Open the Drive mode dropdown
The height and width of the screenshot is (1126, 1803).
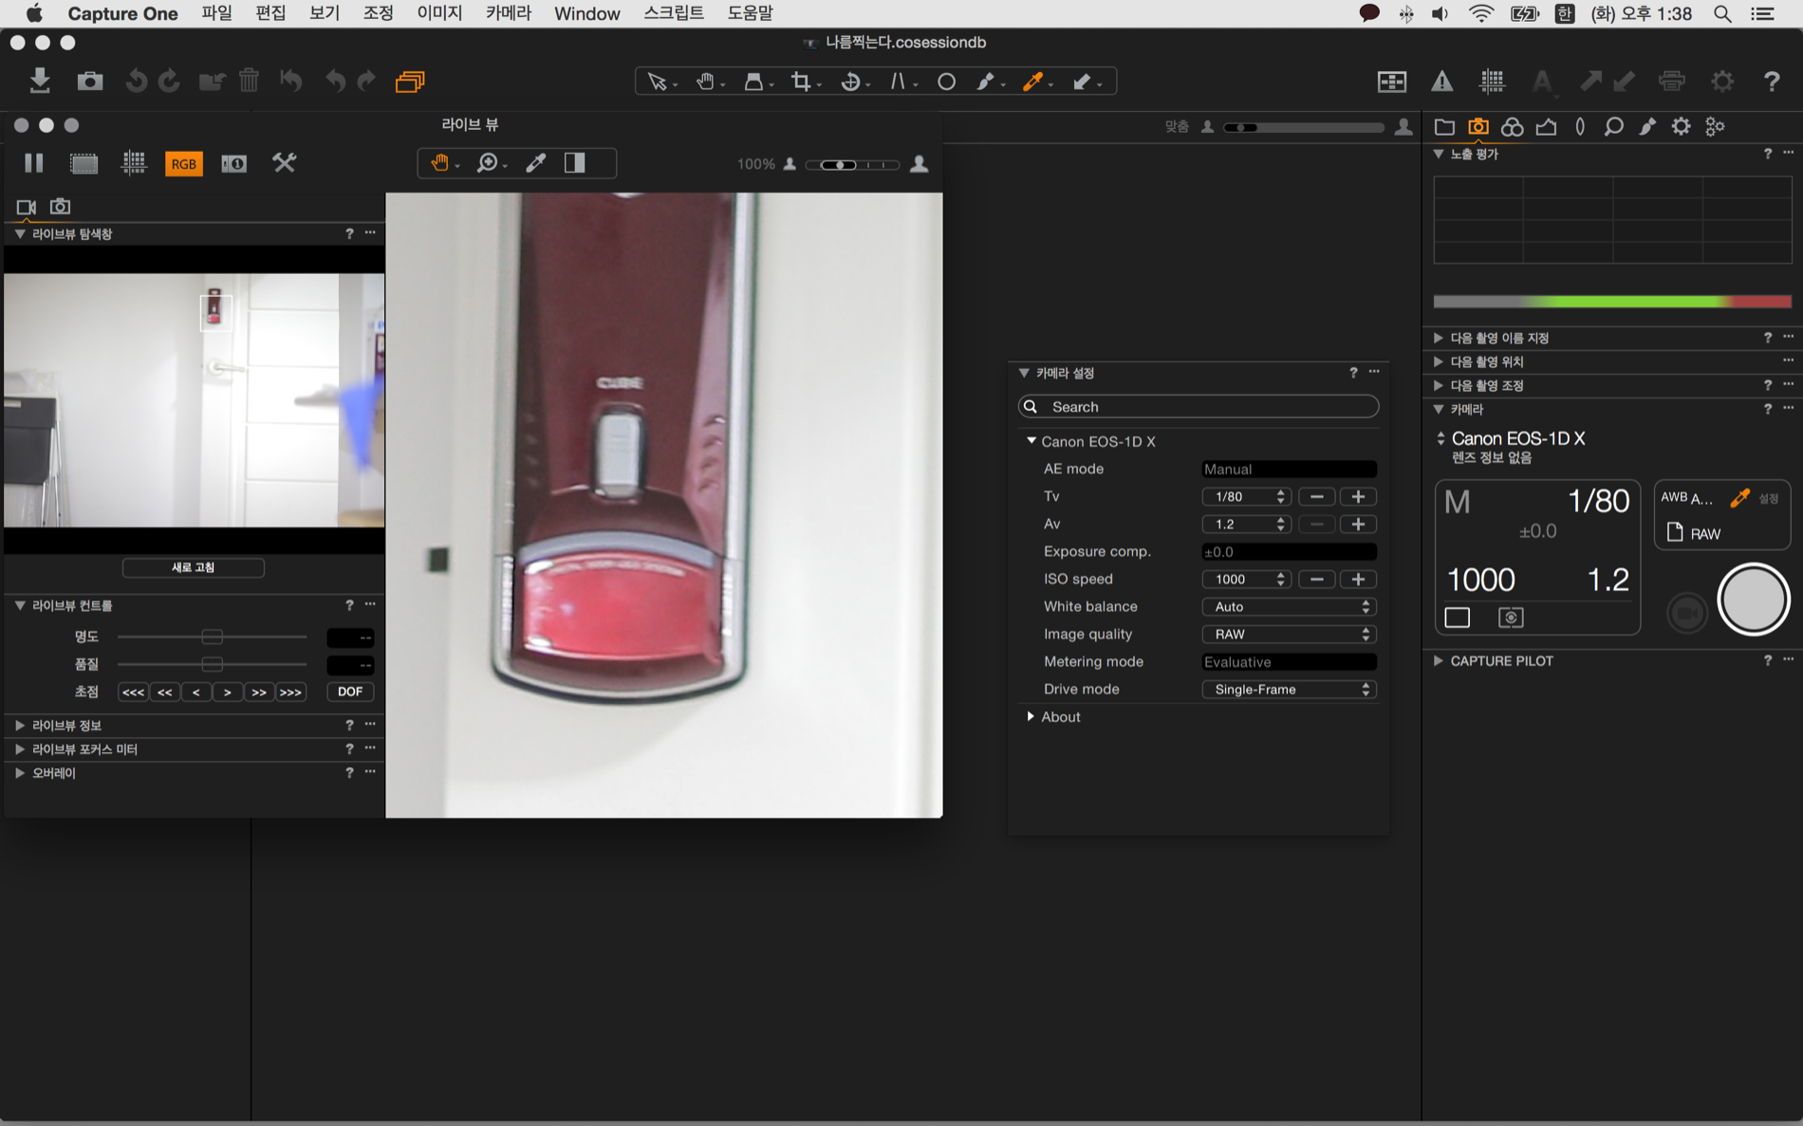pyautogui.click(x=1288, y=689)
